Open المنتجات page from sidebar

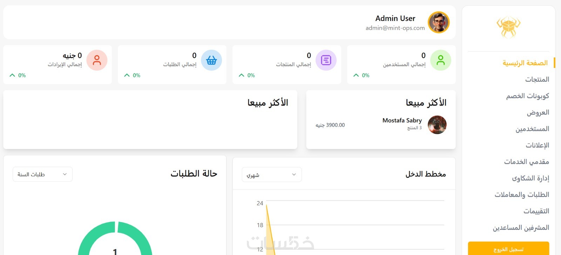click(537, 79)
